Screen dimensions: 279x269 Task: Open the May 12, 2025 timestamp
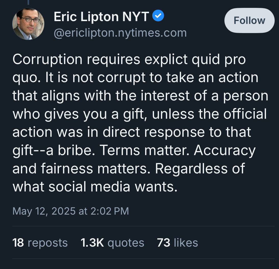coord(71,211)
